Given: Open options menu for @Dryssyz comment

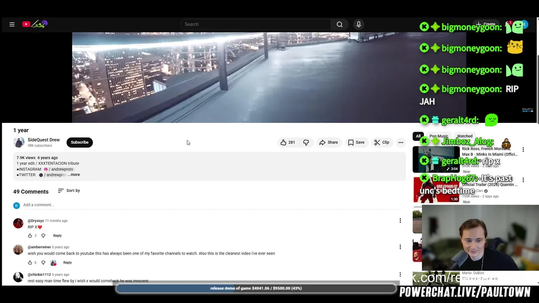Looking at the screenshot, I should click(400, 221).
